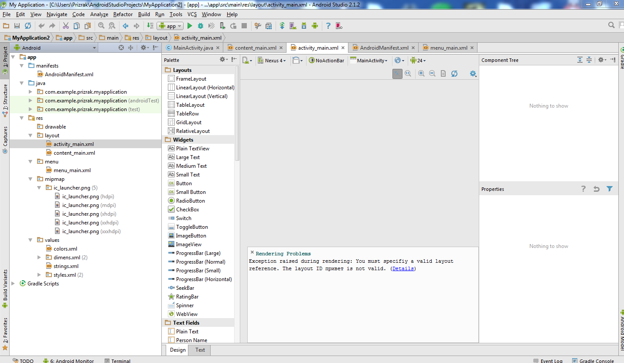Open the Nexus 4 device dropdown
624x363 pixels.
tap(272, 61)
